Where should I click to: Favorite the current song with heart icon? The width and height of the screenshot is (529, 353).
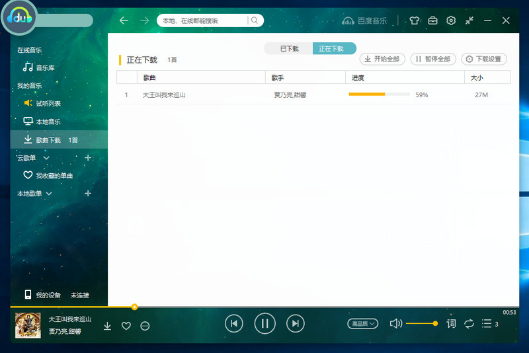[126, 325]
